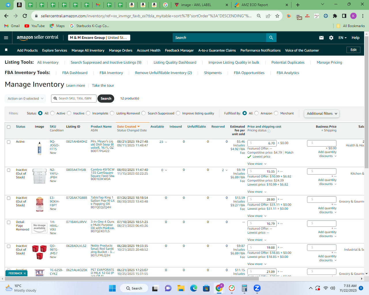The image size is (369, 295).
Task: Open a new browser tab
Action: coord(298,5)
